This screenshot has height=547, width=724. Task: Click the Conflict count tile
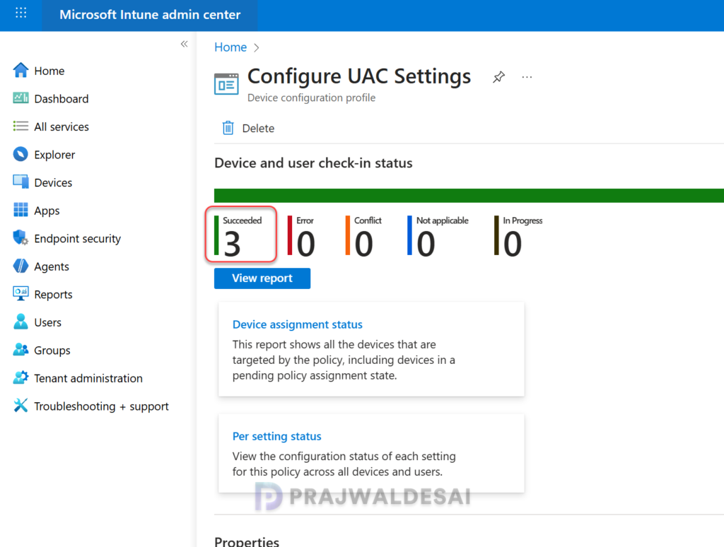coord(363,236)
